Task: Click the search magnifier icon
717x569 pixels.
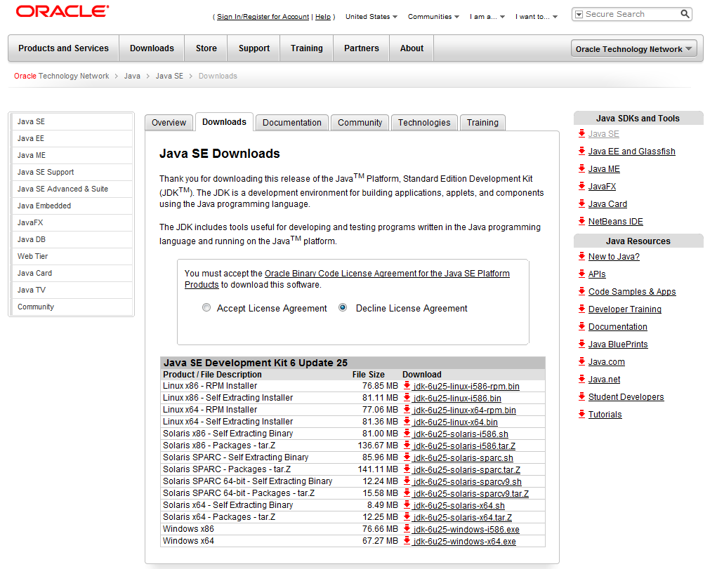Action: 685,14
